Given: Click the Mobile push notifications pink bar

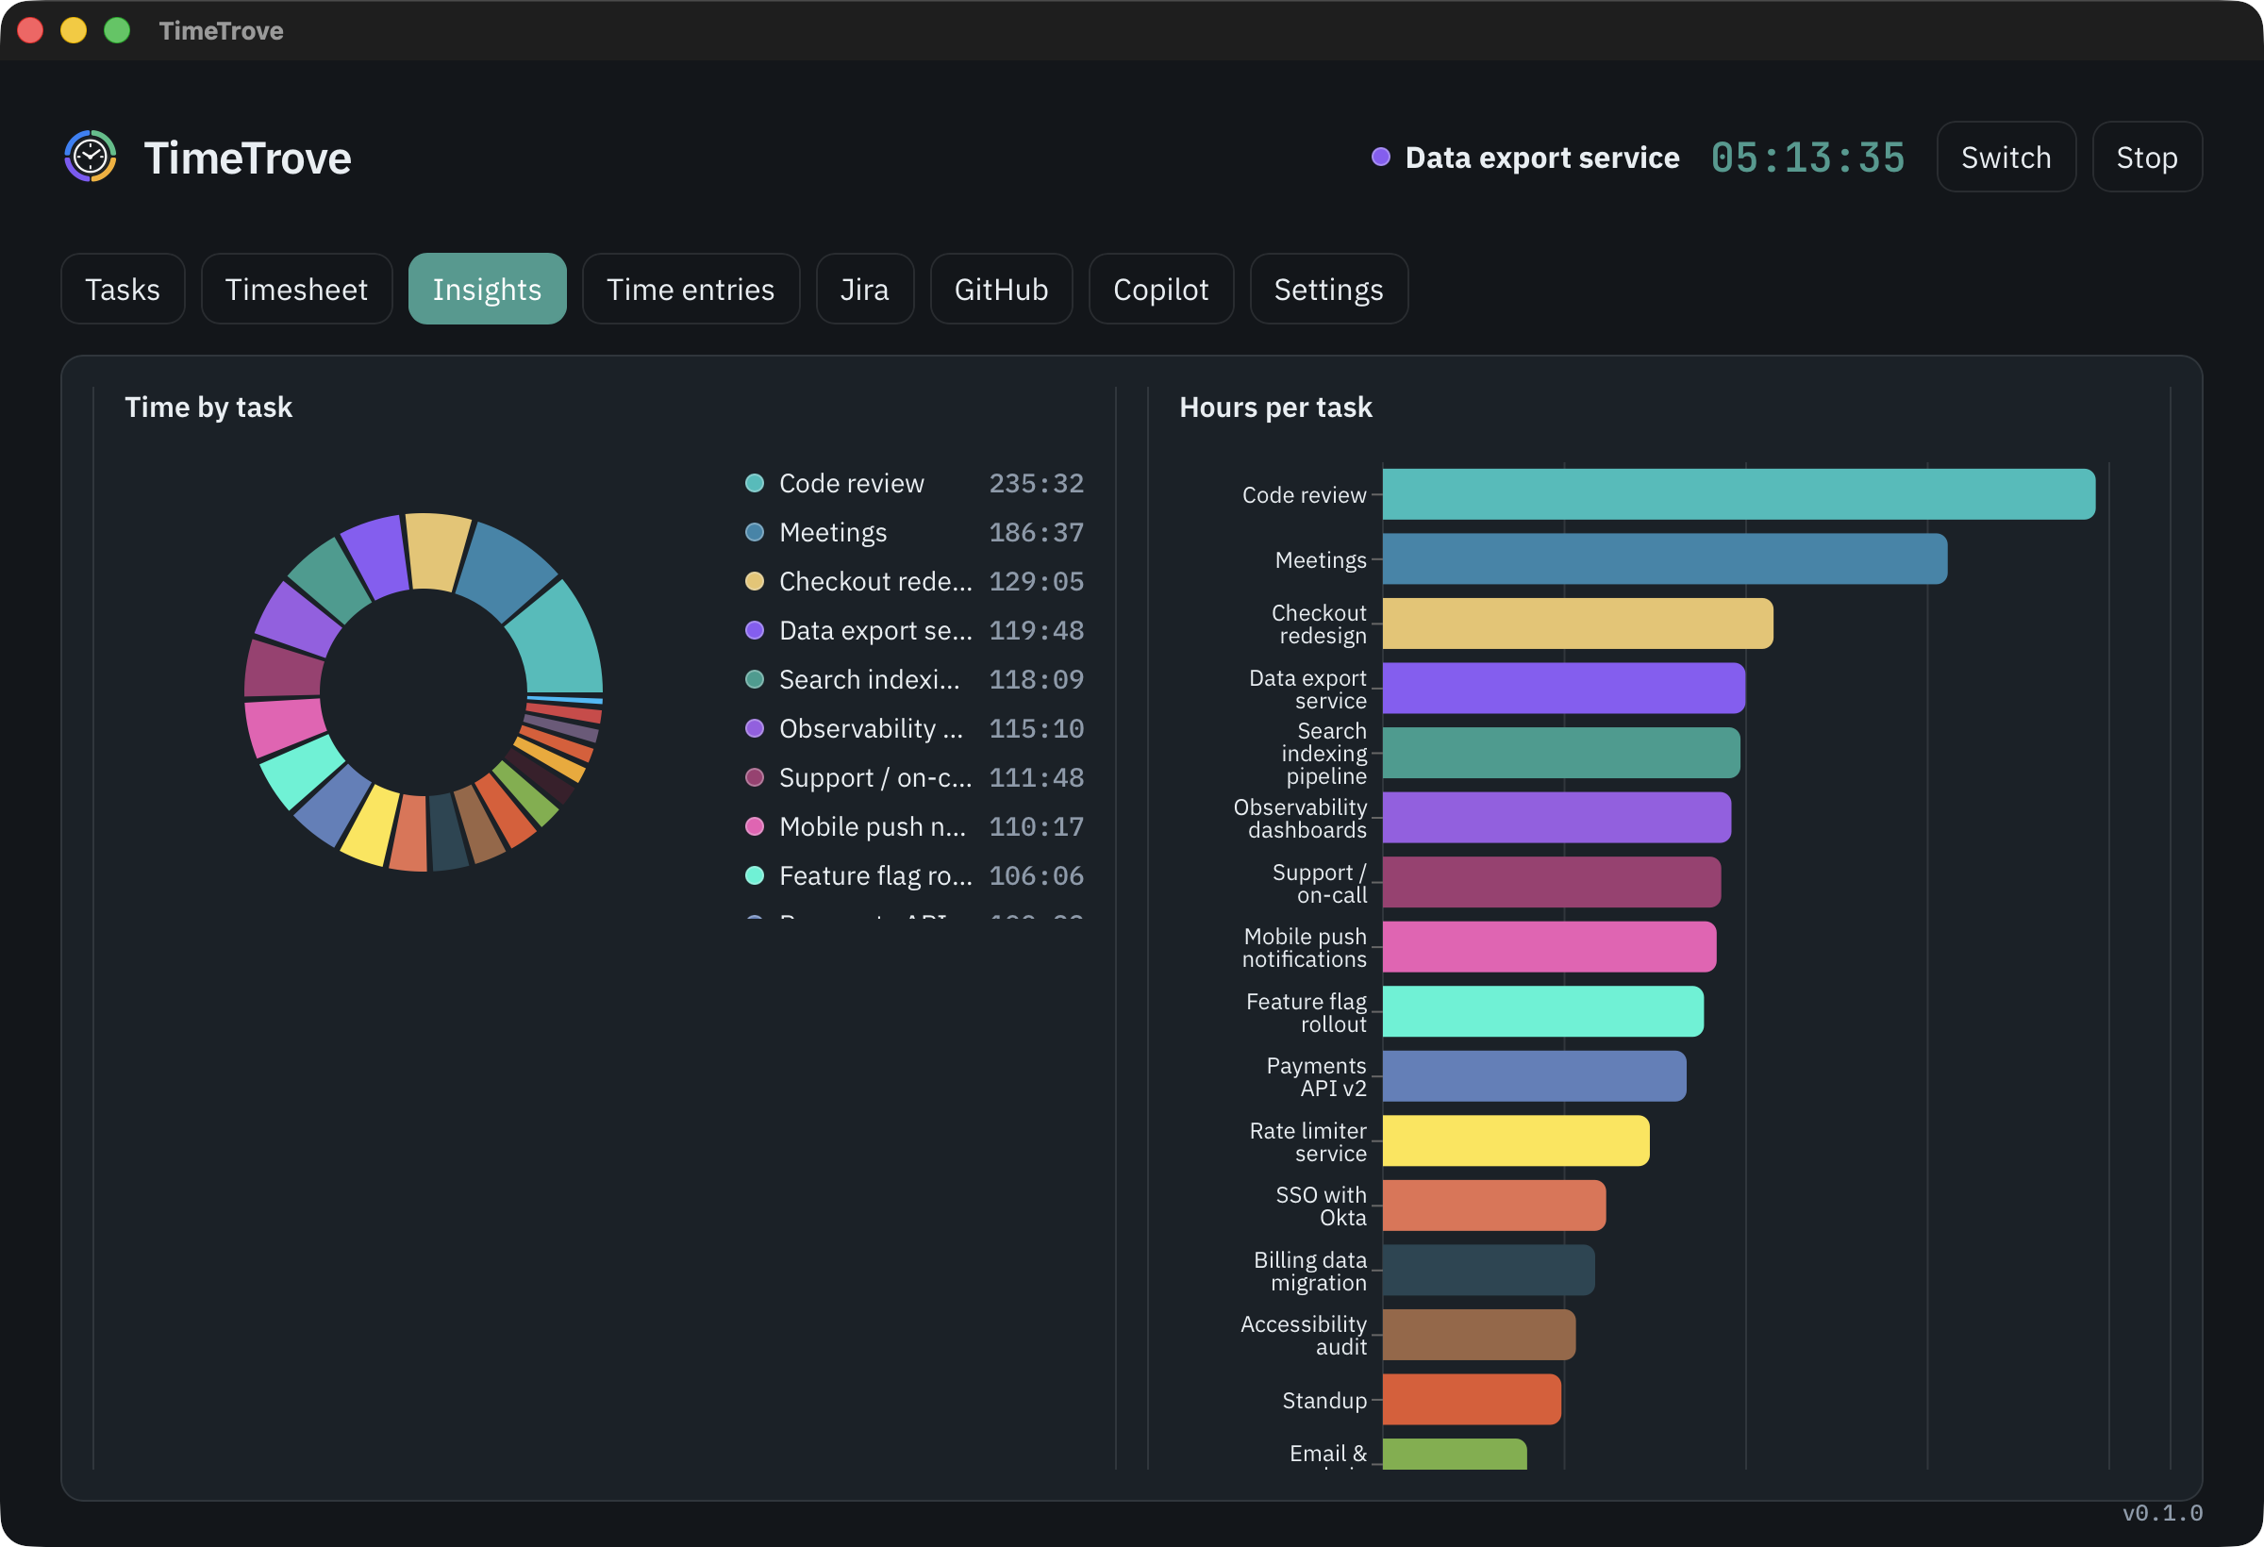Looking at the screenshot, I should tap(1550, 947).
